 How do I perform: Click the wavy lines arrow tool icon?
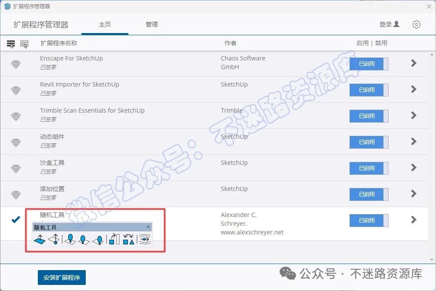pos(144,239)
